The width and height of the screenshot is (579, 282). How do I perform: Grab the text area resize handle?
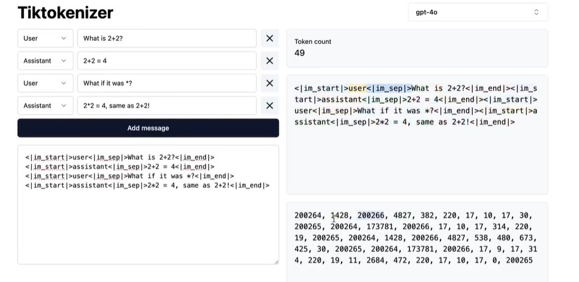[276, 261]
